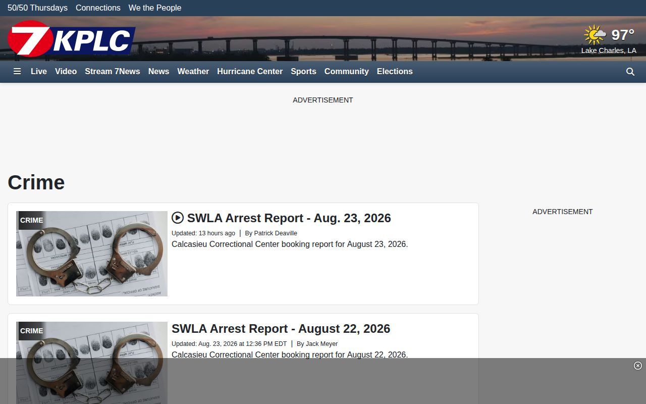Open Stream 7News menu item

(x=113, y=72)
